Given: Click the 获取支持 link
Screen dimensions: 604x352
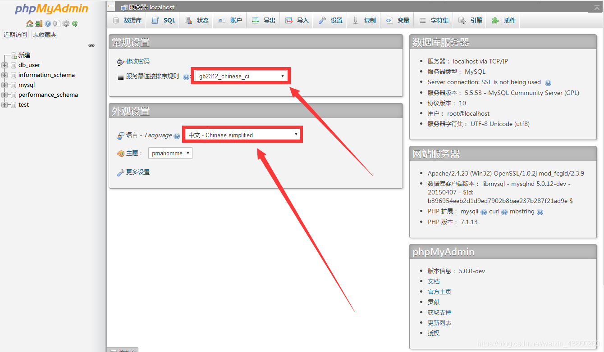Looking at the screenshot, I should [439, 312].
